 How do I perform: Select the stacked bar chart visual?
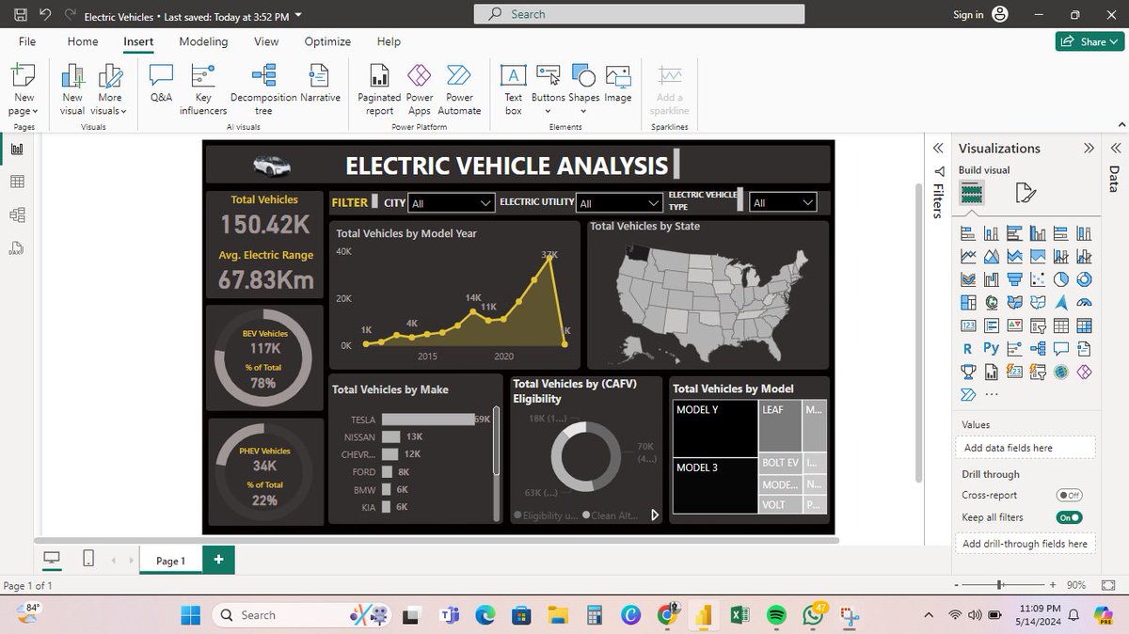(x=968, y=233)
